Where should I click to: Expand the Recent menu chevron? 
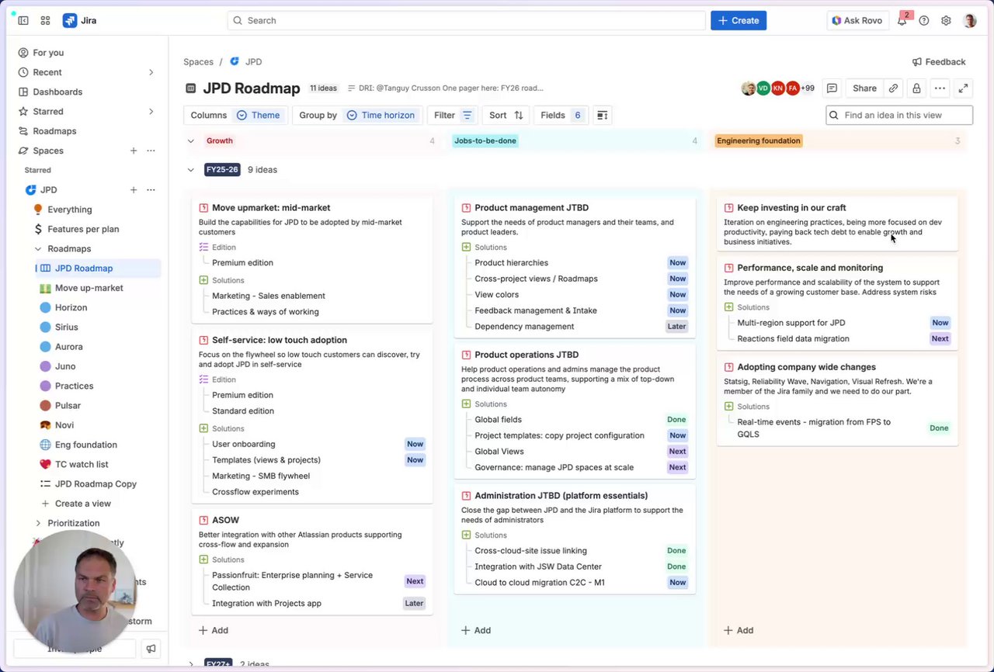tap(151, 72)
